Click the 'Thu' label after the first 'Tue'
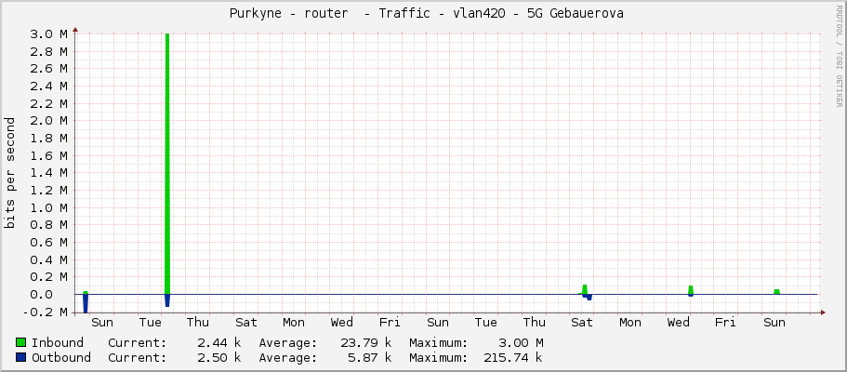The image size is (847, 372). (198, 323)
